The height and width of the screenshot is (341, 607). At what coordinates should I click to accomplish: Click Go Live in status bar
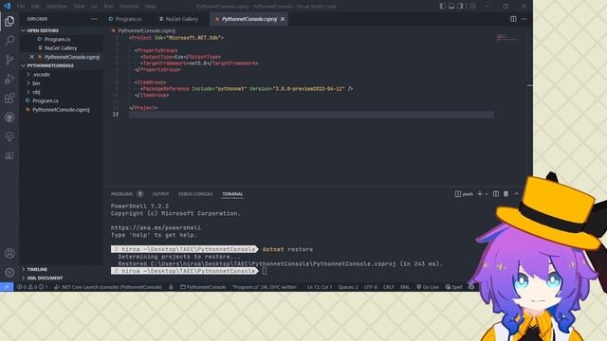428,287
